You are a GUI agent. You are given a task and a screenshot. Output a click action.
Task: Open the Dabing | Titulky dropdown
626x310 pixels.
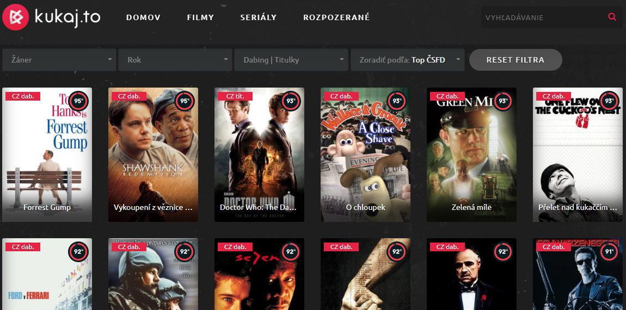click(291, 60)
